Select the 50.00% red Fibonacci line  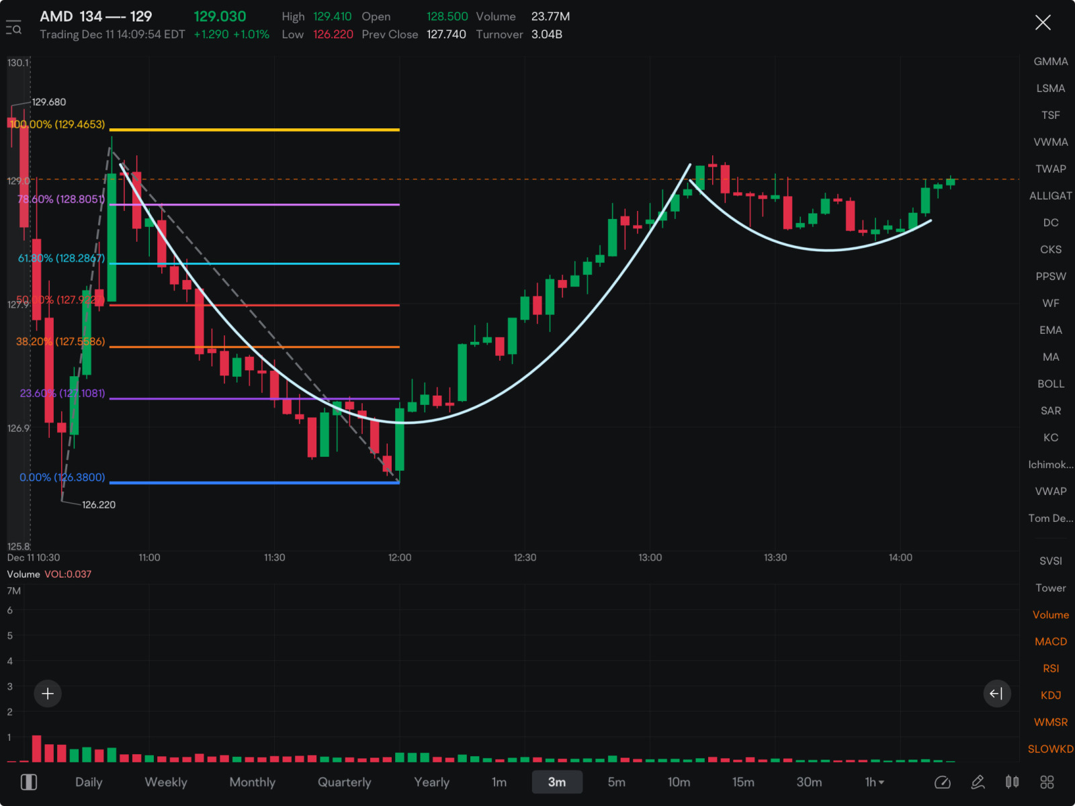tap(254, 305)
